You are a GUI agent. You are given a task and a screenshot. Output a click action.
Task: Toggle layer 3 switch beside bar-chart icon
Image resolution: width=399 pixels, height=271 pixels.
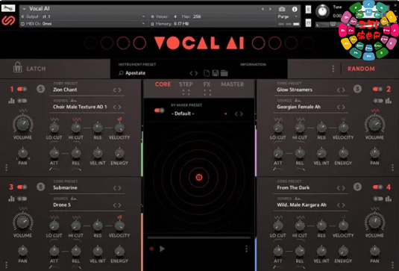22,199
